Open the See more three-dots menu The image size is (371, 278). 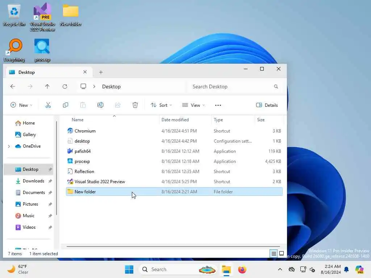pyautogui.click(x=218, y=105)
